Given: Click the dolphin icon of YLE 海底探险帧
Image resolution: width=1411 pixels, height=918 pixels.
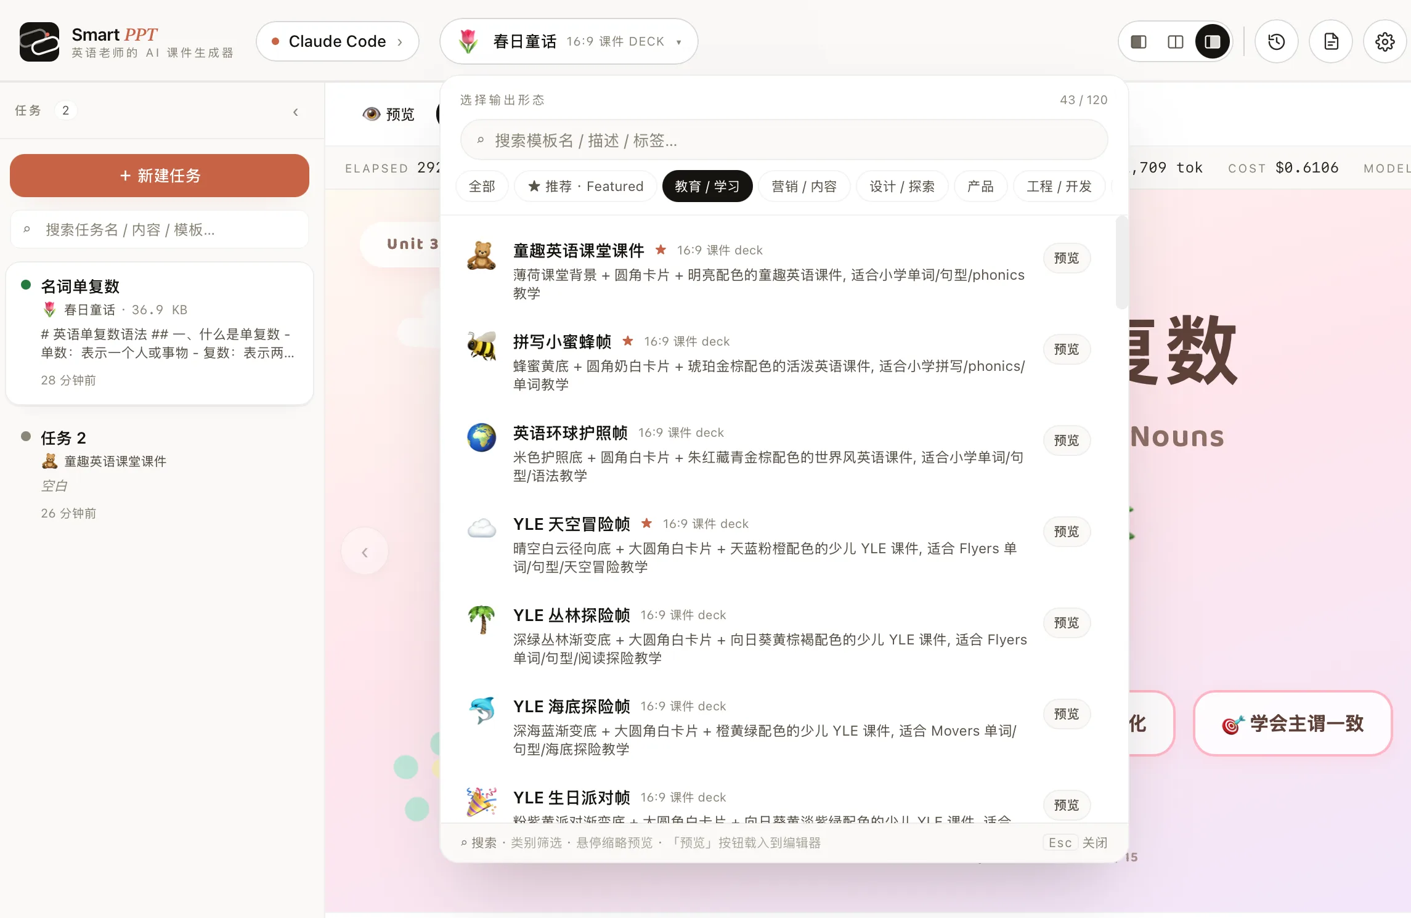Looking at the screenshot, I should (481, 711).
